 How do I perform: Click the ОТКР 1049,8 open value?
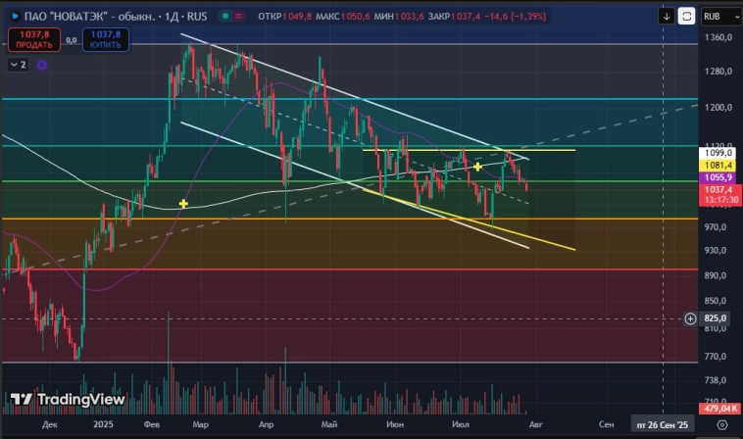(285, 17)
